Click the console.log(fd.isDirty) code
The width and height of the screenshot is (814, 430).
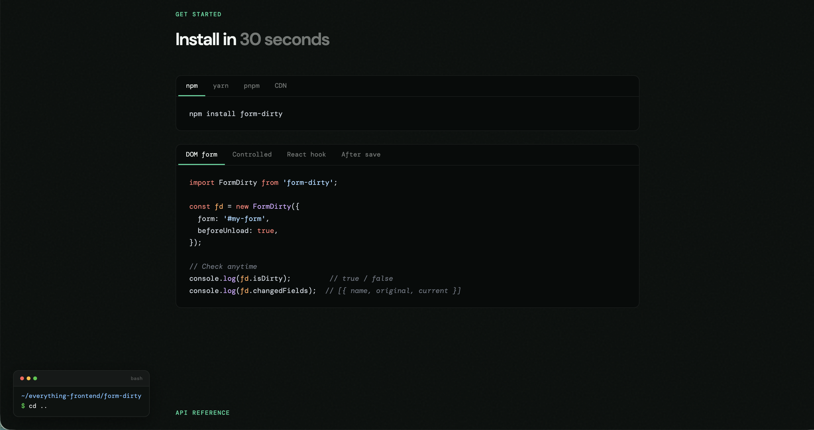(x=240, y=279)
